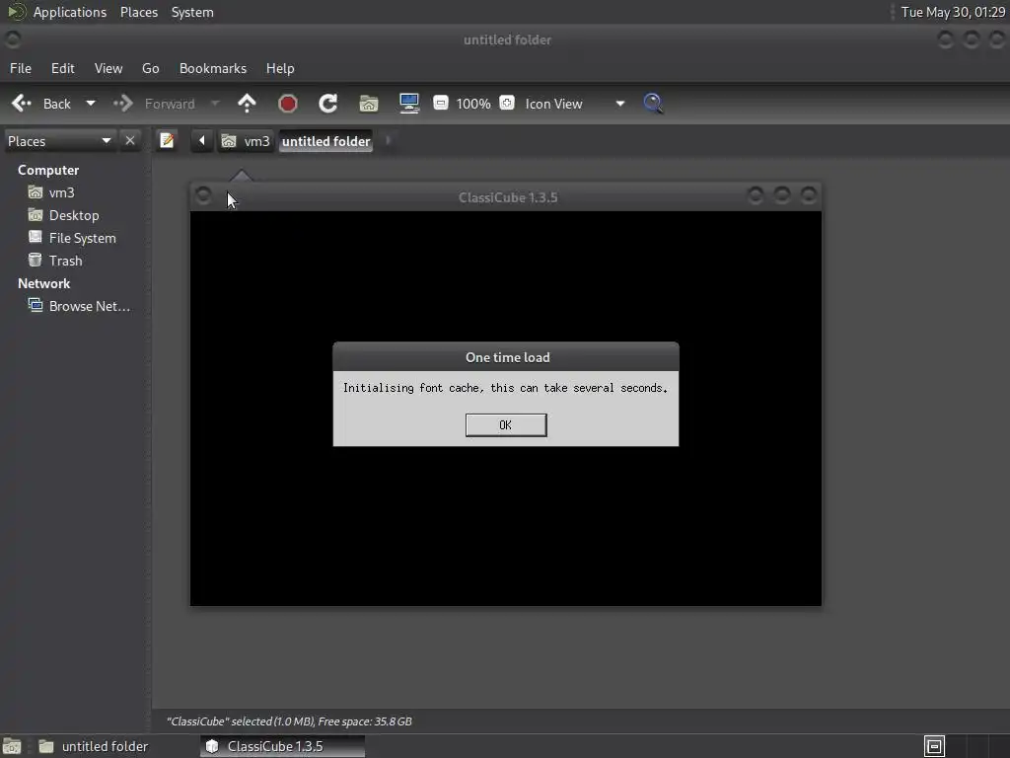
Task: Click the workspace switcher icon at bottom right
Action: pyautogui.click(x=934, y=746)
